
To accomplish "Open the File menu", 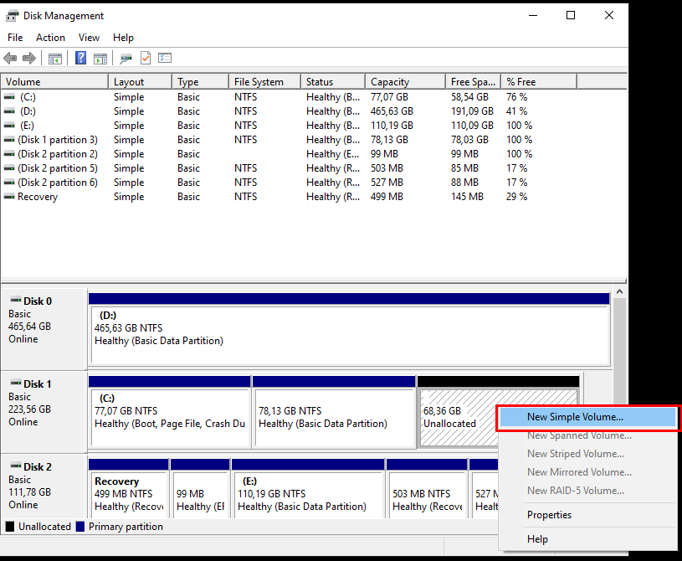I will click(x=15, y=38).
